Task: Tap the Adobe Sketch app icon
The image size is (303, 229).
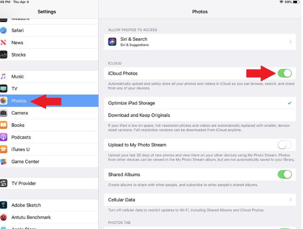Action: pos(3,205)
